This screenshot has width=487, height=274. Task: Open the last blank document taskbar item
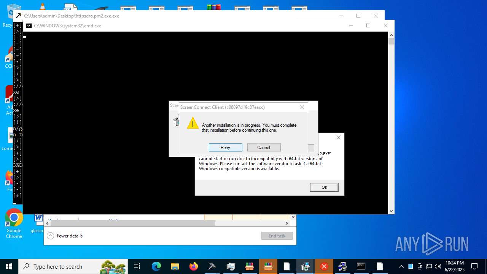point(380,266)
